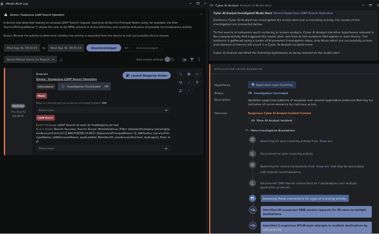This screenshot has width=379, height=234.
Task: Click the start date field Wed Sep 16, 09:01:25
Action: click(x=22, y=48)
